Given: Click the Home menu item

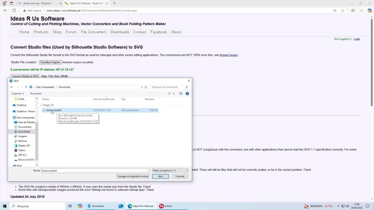Looking at the screenshot, I should pos(24,32).
